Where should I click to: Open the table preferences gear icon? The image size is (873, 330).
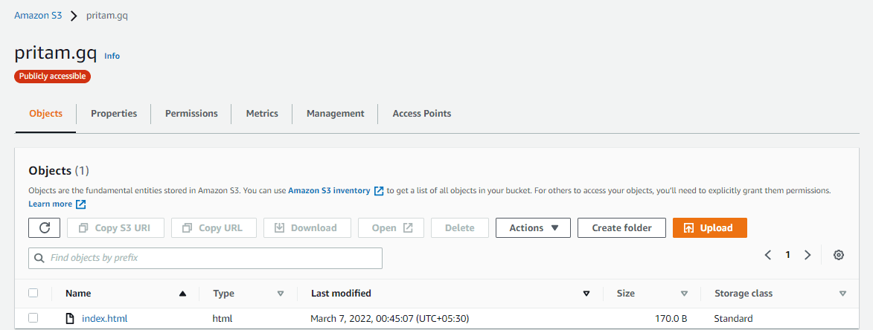(839, 255)
